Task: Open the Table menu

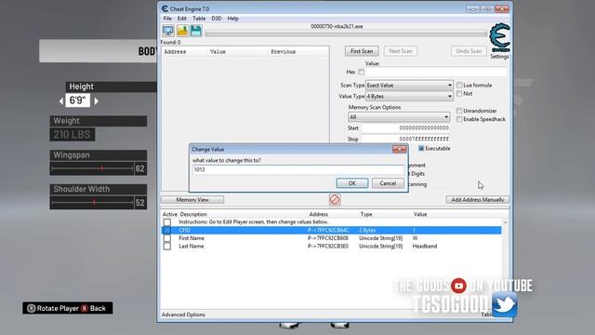Action: (x=199, y=19)
